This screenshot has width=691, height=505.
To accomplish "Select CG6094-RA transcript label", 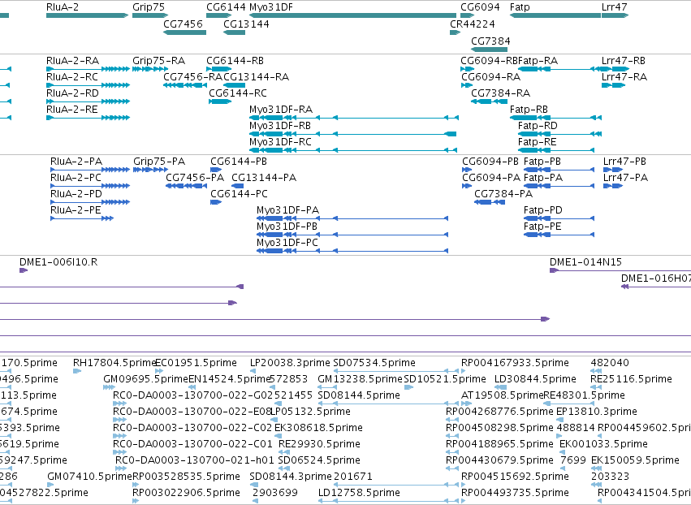I will [x=491, y=77].
